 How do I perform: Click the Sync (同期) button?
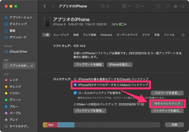[174, 125]
